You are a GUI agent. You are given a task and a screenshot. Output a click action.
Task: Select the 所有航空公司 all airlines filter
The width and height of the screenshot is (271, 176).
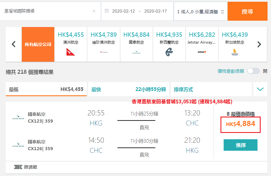pyautogui.click(x=38, y=44)
